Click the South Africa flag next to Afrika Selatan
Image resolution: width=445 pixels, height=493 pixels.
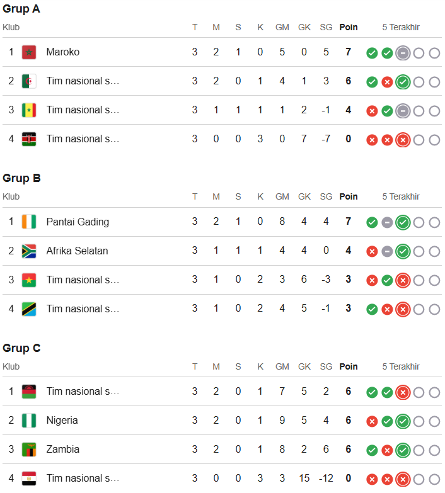pyautogui.click(x=29, y=251)
